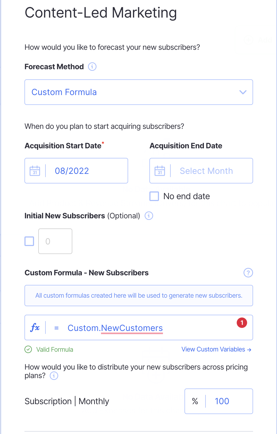Click the green Valid Formula checkmark icon
Image resolution: width=277 pixels, height=434 pixels.
tap(28, 349)
